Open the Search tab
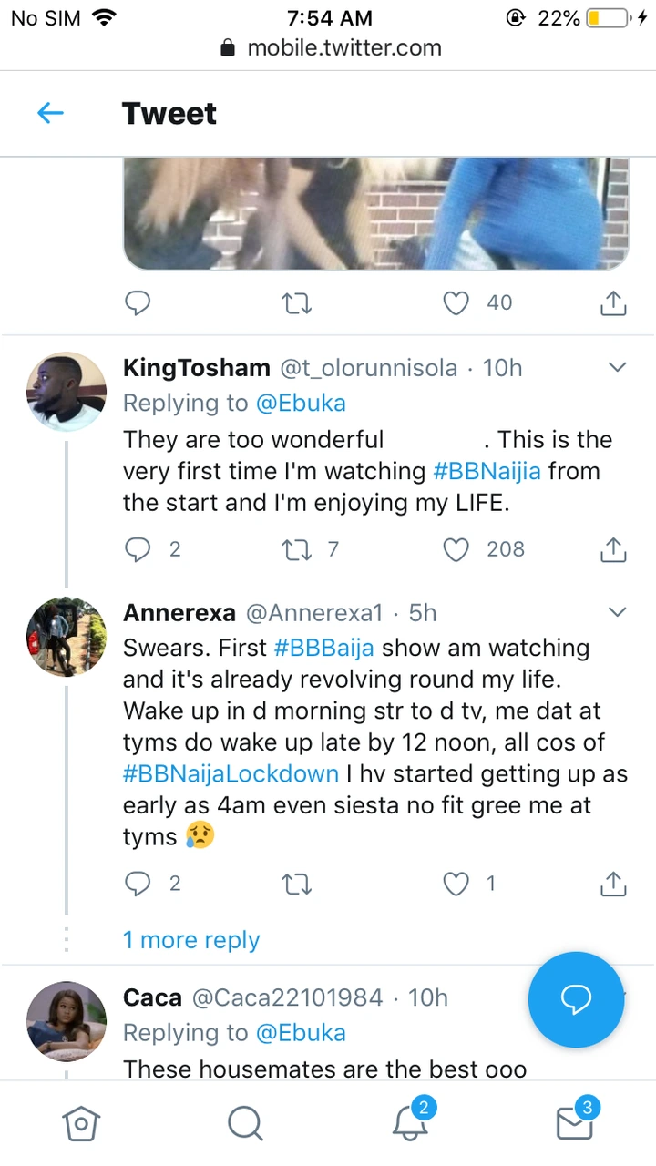Screen dimensions: 656x1166 pyautogui.click(x=245, y=1124)
